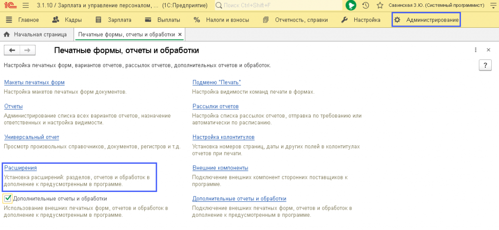Open help with the question mark button
Viewport: 499px width, 230px height.
[x=485, y=66]
